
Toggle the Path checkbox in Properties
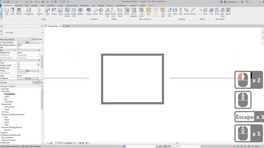[x=19, y=48]
